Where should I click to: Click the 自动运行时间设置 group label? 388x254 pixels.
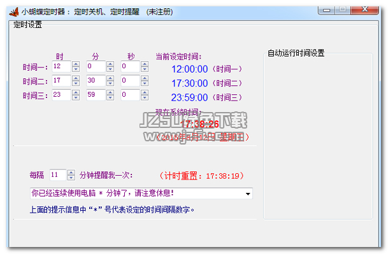(296, 53)
